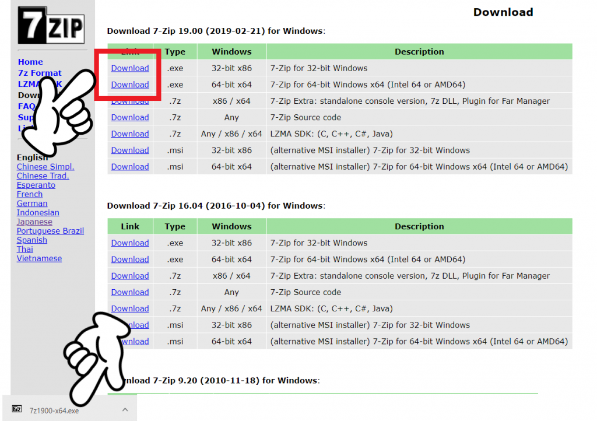
Task: Click the 64-bit Windows x64 .exe description in 16.04 table
Action: pos(368,259)
